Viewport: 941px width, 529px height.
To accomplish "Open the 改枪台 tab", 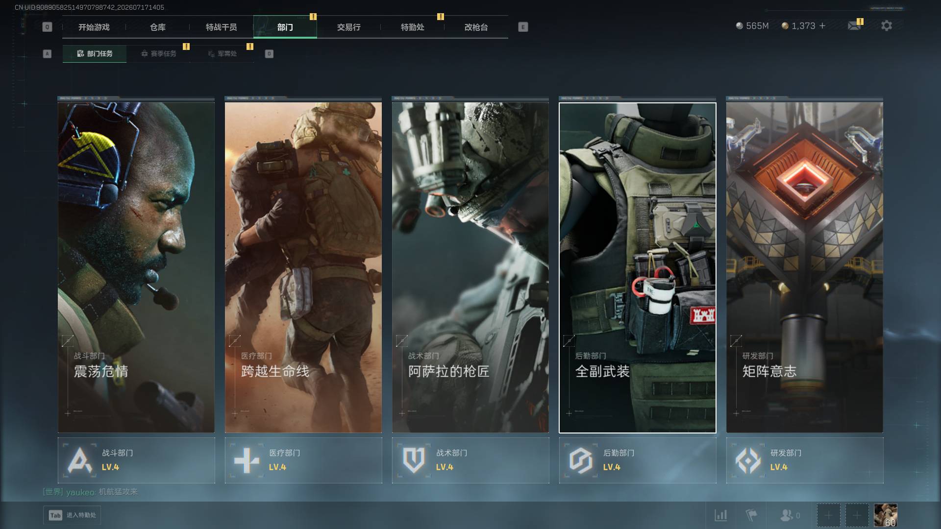I will (476, 27).
